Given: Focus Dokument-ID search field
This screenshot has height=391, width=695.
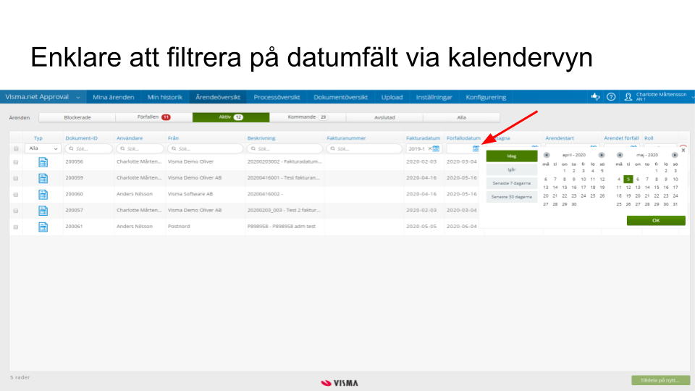Looking at the screenshot, I should (88, 148).
